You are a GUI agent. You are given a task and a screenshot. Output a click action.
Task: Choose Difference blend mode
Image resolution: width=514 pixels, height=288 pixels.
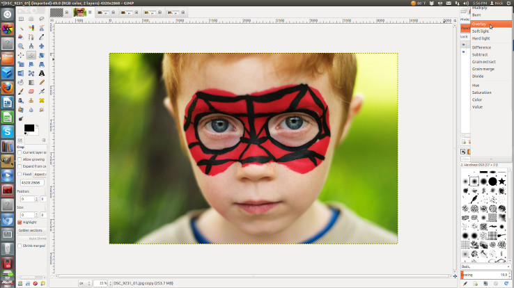pos(491,47)
